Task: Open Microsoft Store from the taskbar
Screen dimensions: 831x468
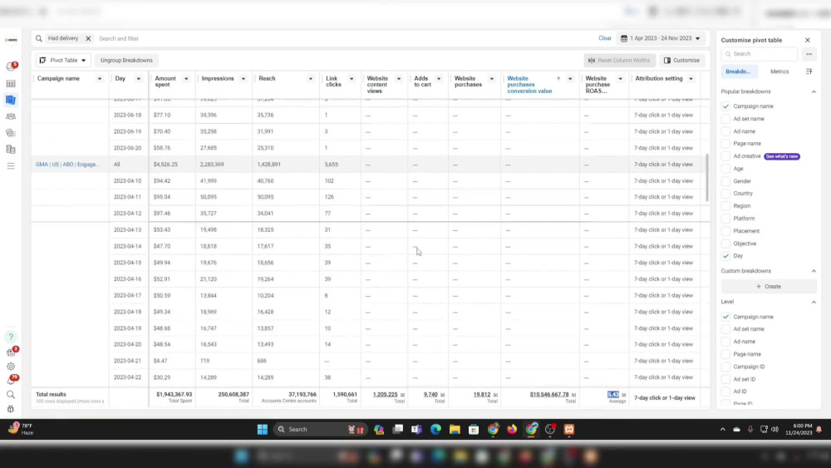Action: pyautogui.click(x=474, y=429)
